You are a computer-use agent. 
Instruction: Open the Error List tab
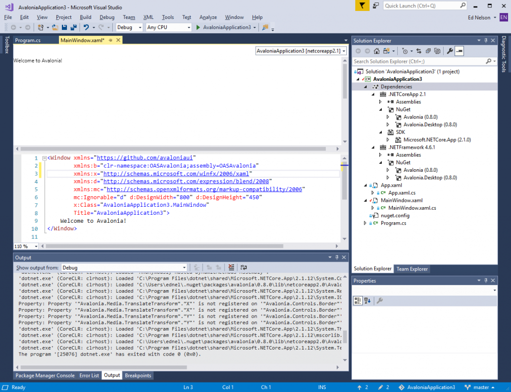point(89,376)
